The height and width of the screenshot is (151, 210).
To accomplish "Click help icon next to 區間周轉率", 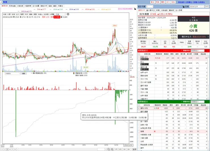I will click(155, 38).
